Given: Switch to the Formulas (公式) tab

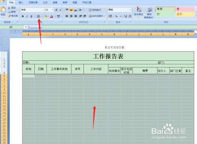Looking at the screenshot, I should pyautogui.click(x=45, y=2).
